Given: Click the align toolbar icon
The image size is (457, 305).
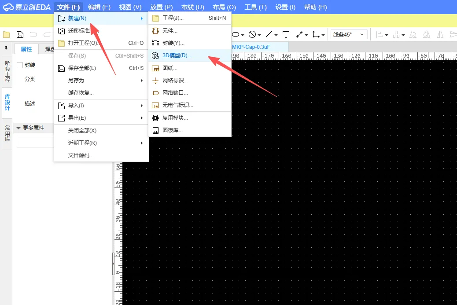Looking at the screenshot, I should coord(380,35).
